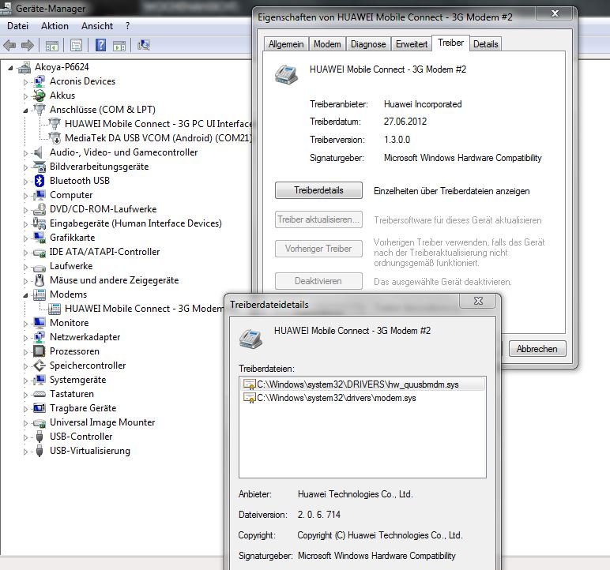Screen dimensions: 610x570
Task: Click the Treiberdetails button
Action: pos(318,190)
